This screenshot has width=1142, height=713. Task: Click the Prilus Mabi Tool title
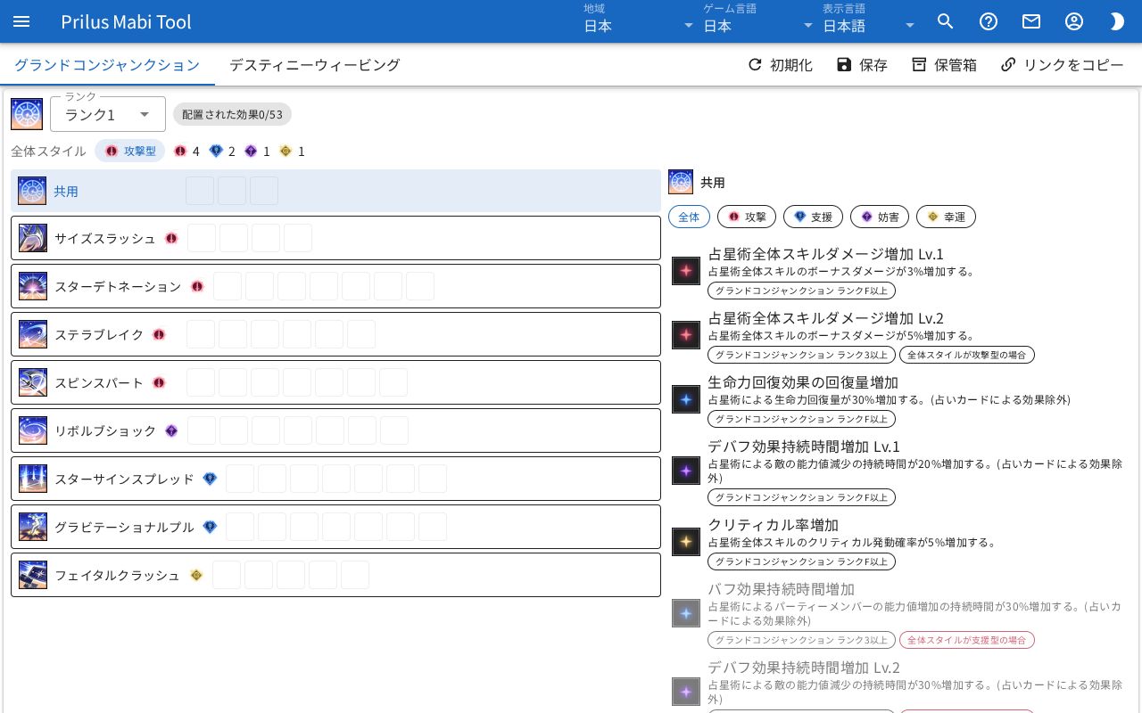(x=126, y=21)
